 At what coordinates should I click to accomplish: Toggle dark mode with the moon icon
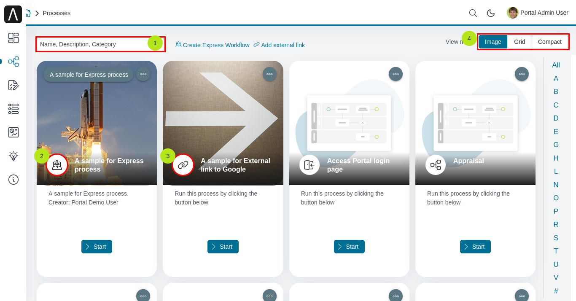click(x=491, y=13)
